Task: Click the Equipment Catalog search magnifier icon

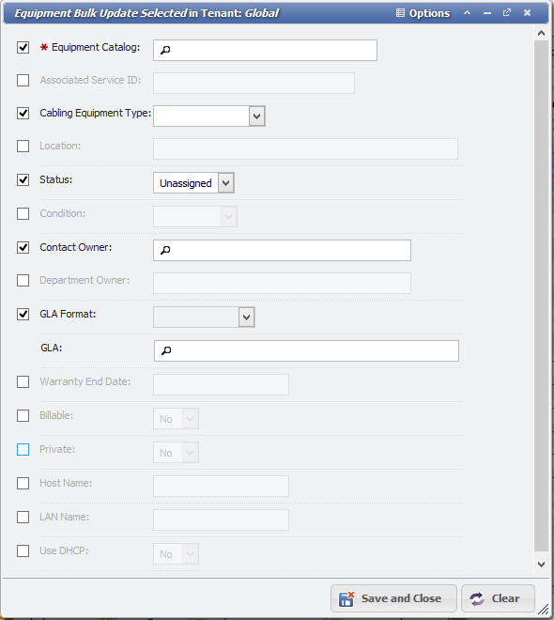Action: click(x=165, y=50)
